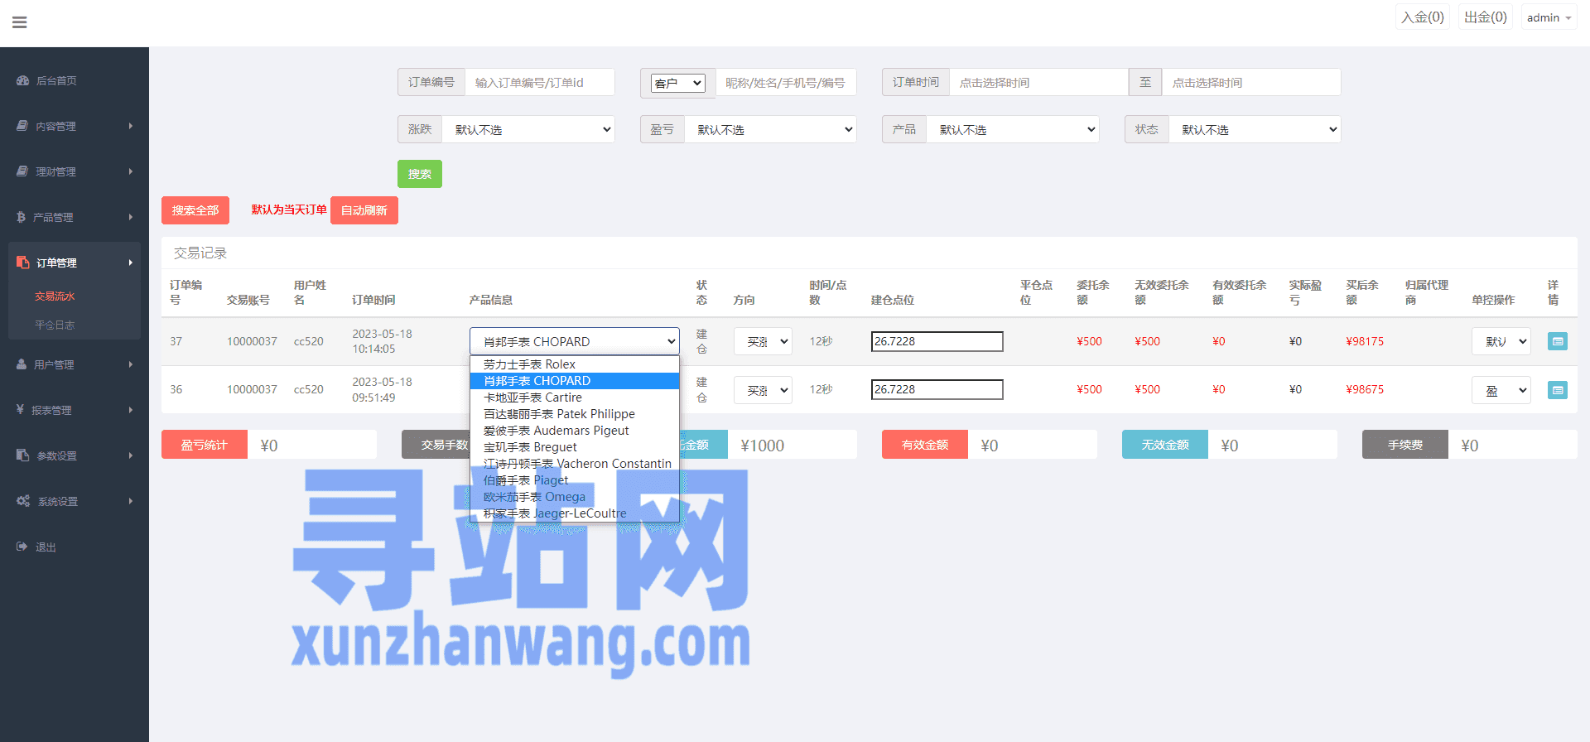This screenshot has height=742, width=1590.
Task: Open the 客户 type dropdown
Action: [678, 83]
